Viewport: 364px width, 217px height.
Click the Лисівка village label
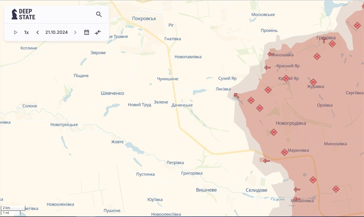[223, 89]
